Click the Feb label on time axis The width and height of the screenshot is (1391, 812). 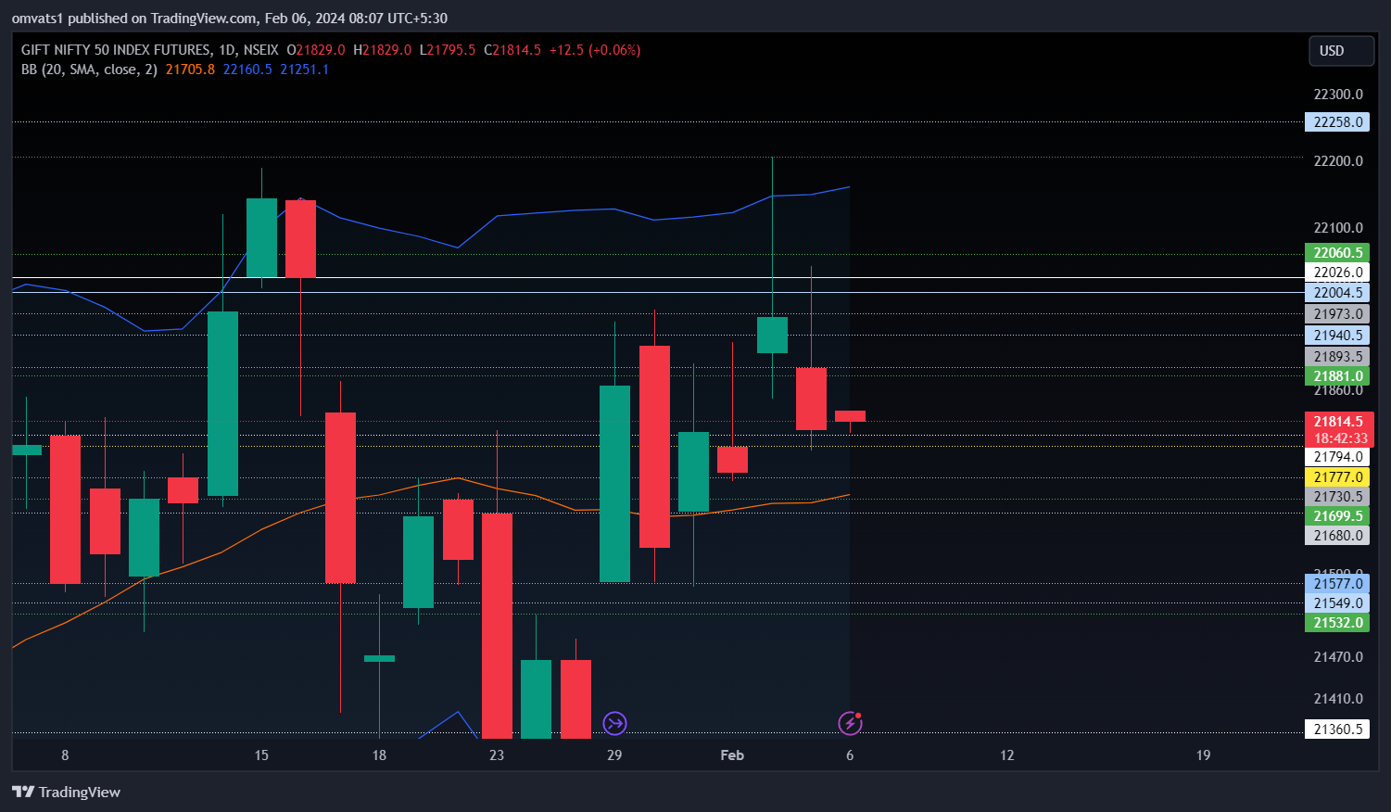click(732, 755)
